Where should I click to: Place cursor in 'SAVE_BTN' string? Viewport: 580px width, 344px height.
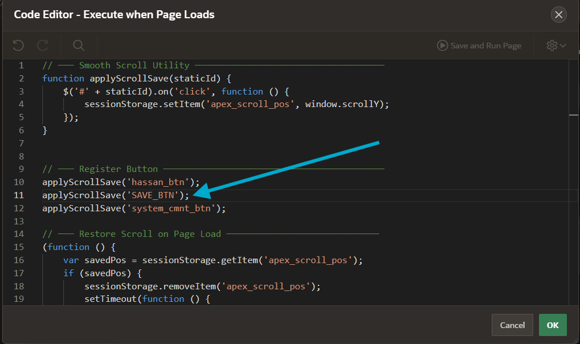(154, 195)
